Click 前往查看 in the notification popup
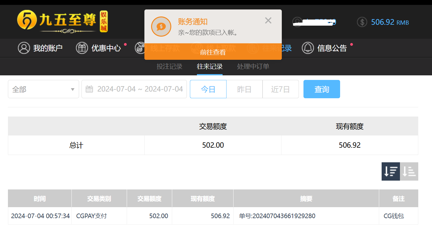This screenshot has height=234, width=432. click(213, 52)
